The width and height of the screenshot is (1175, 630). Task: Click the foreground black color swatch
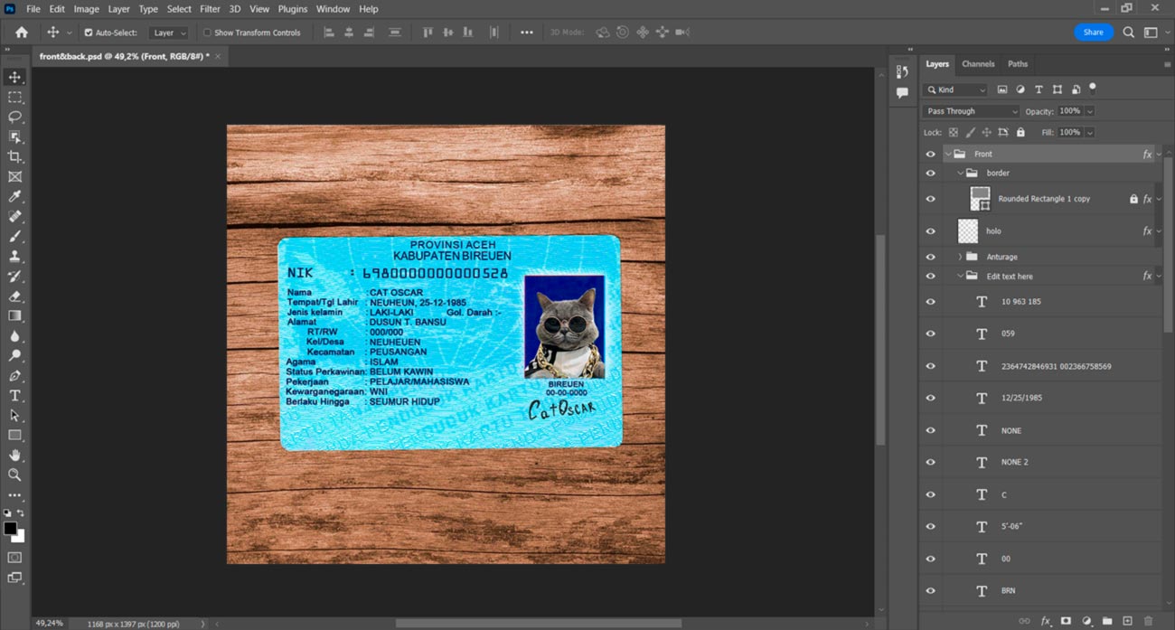click(10, 529)
